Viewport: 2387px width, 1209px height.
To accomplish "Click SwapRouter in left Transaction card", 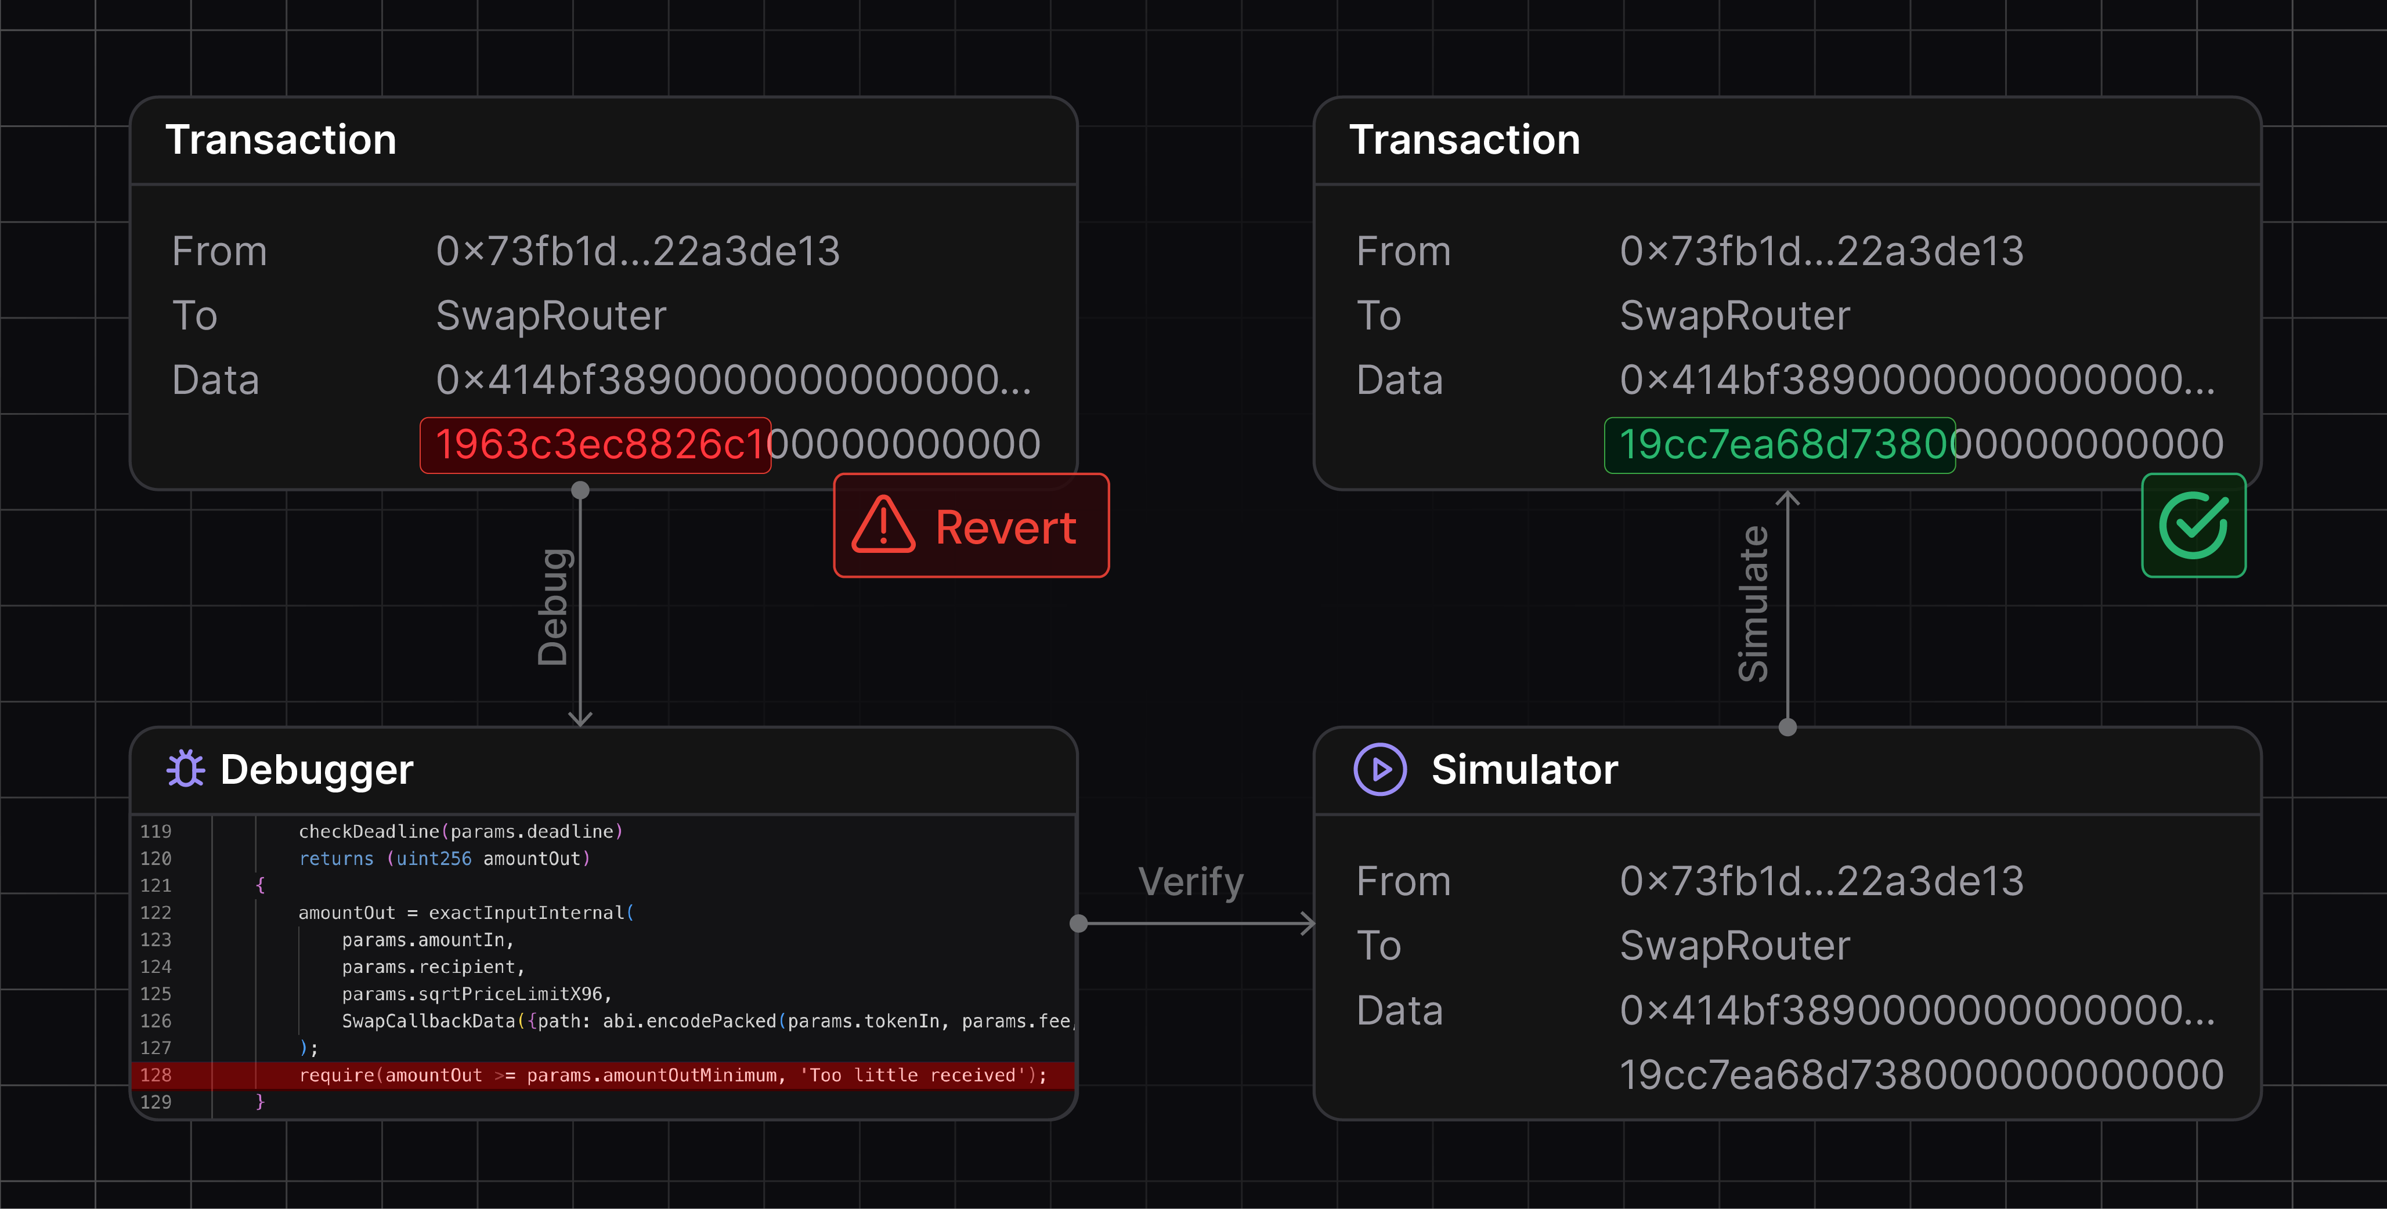I will (x=551, y=317).
